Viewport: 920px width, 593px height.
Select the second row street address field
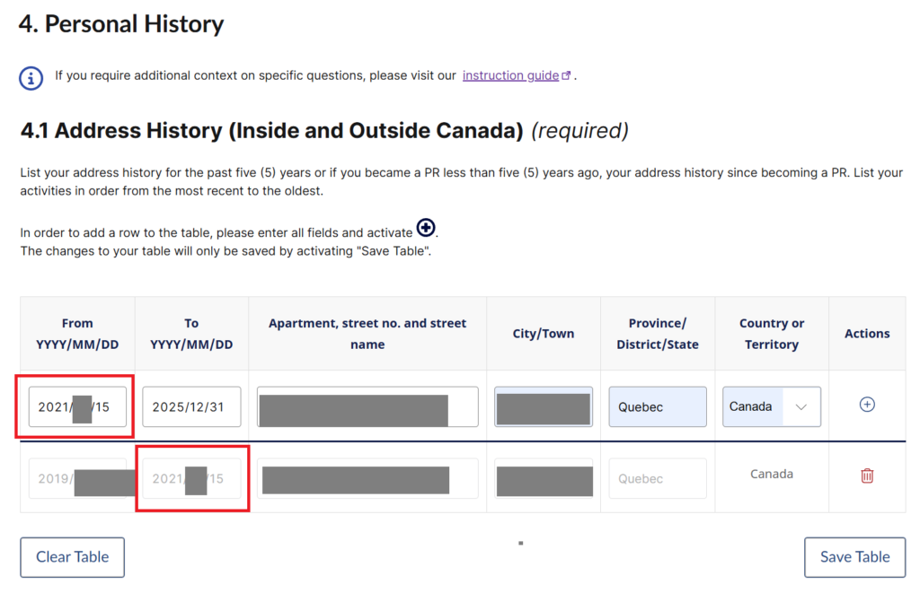point(367,479)
